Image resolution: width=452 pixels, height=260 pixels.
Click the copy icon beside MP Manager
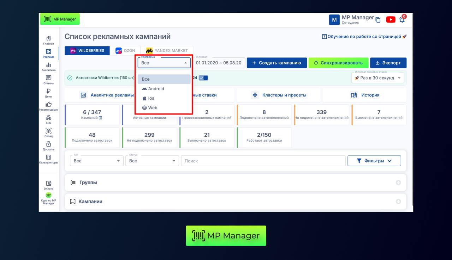pyautogui.click(x=378, y=20)
